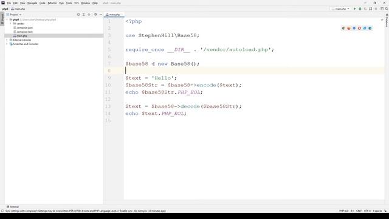Open Project panel settings gear
389x219 pixels.
[95, 15]
